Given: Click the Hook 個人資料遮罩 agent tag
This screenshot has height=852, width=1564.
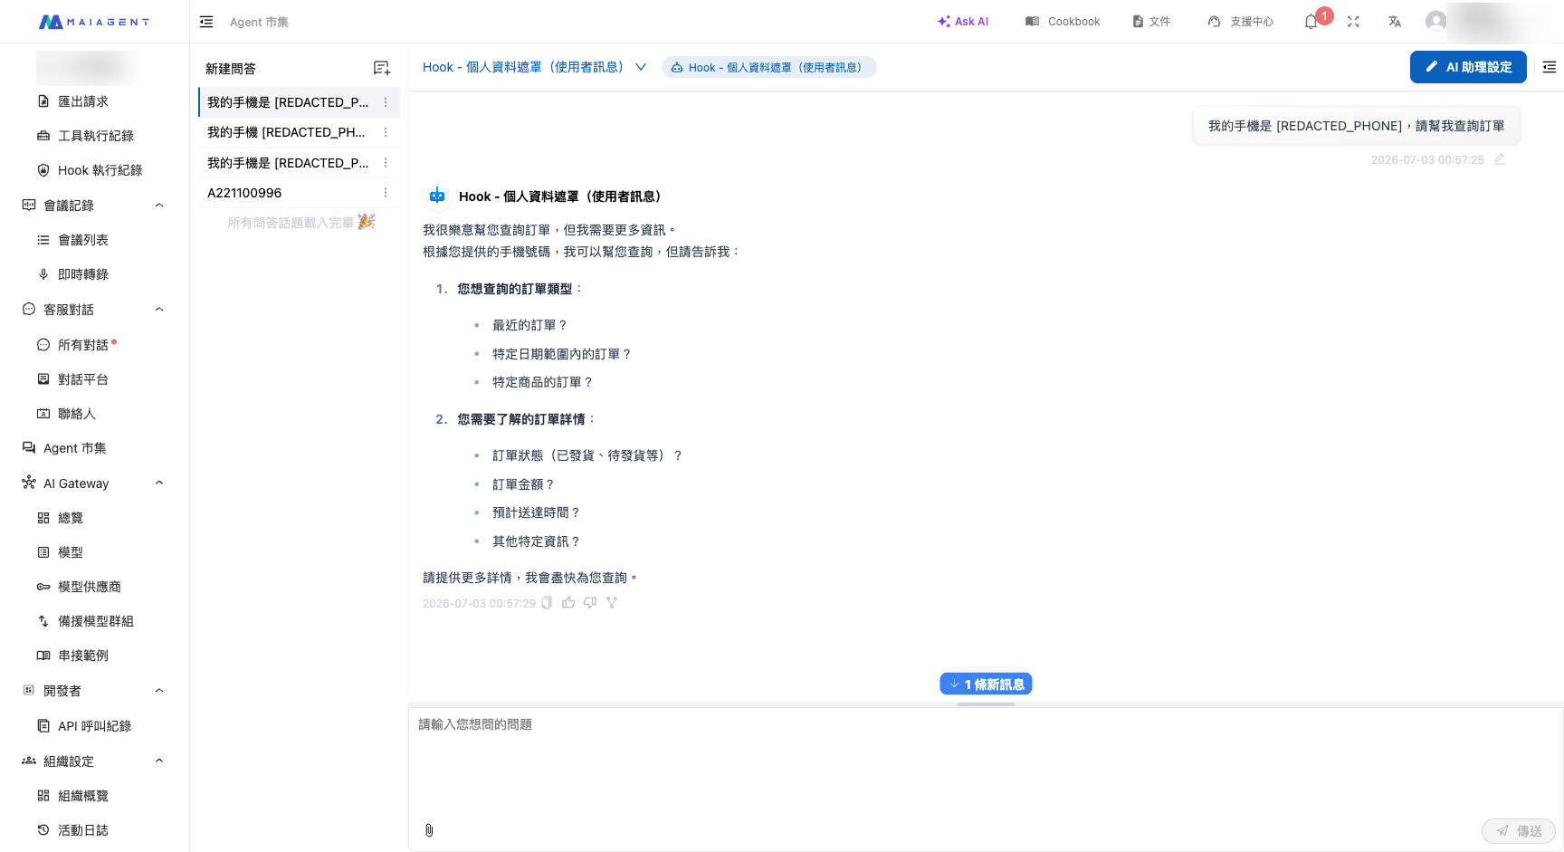Looking at the screenshot, I should click(769, 67).
